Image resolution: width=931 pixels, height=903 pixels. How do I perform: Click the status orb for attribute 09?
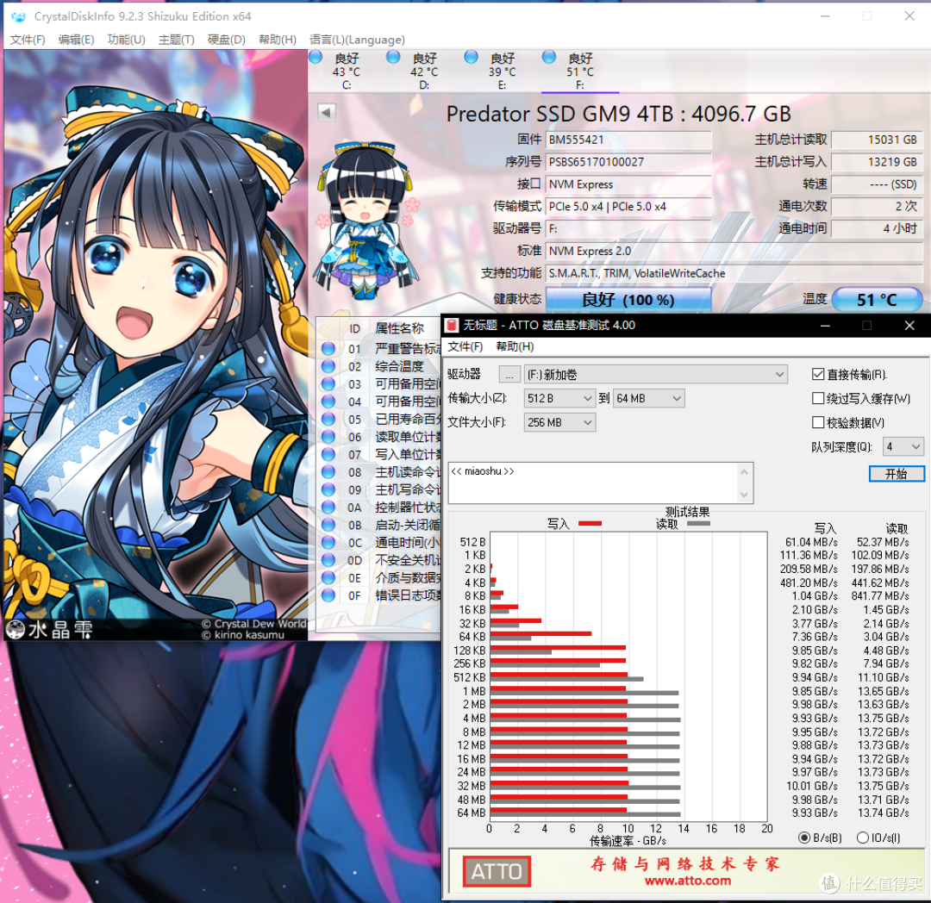(x=328, y=489)
